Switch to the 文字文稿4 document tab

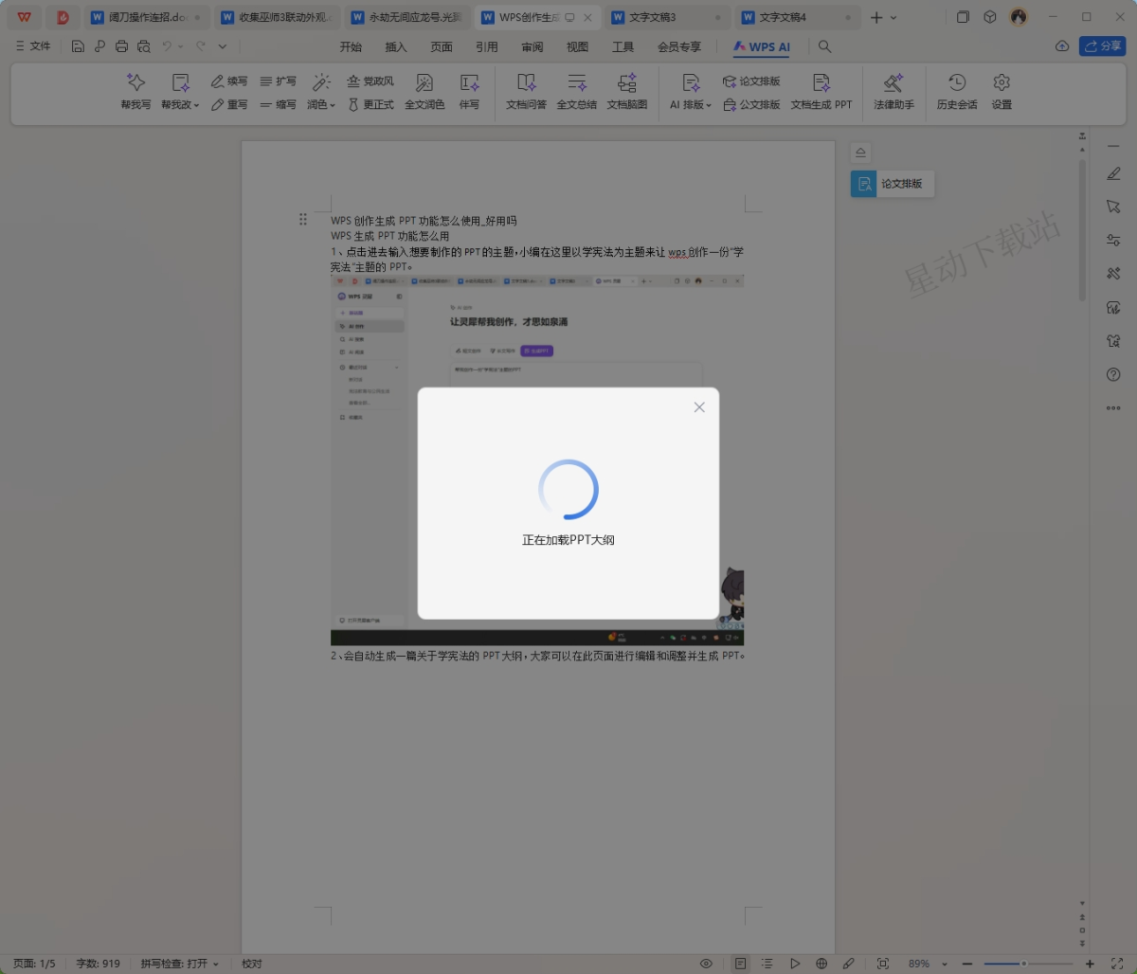(x=797, y=17)
